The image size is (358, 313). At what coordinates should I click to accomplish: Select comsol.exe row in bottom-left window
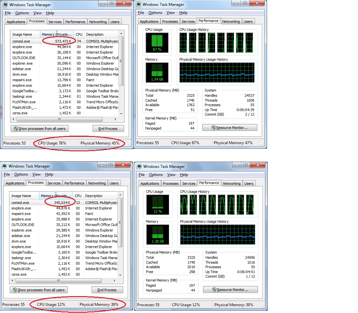(64, 203)
